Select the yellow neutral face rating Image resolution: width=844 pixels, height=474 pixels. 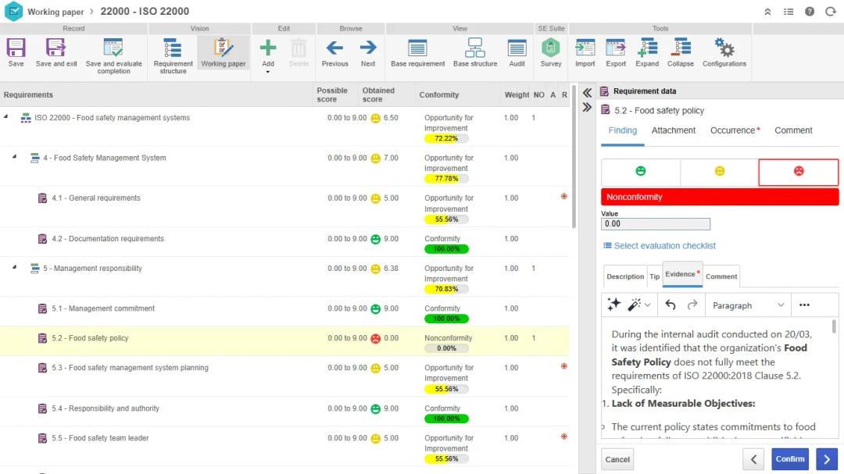coord(720,172)
